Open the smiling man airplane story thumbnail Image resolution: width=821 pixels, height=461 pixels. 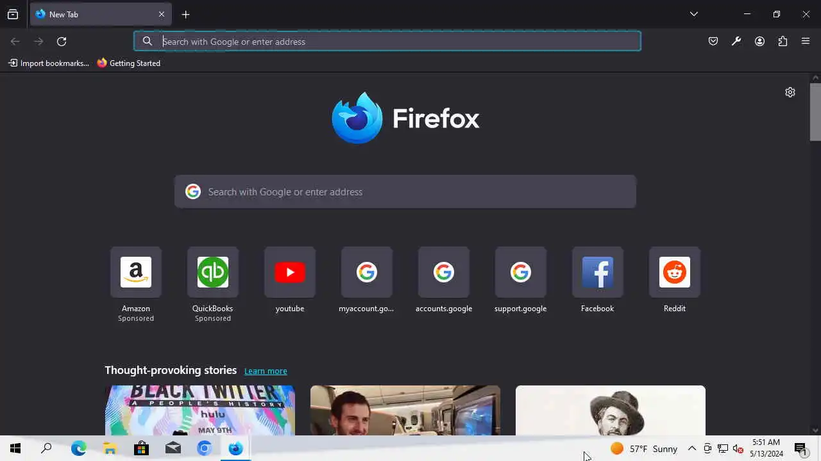(405, 410)
